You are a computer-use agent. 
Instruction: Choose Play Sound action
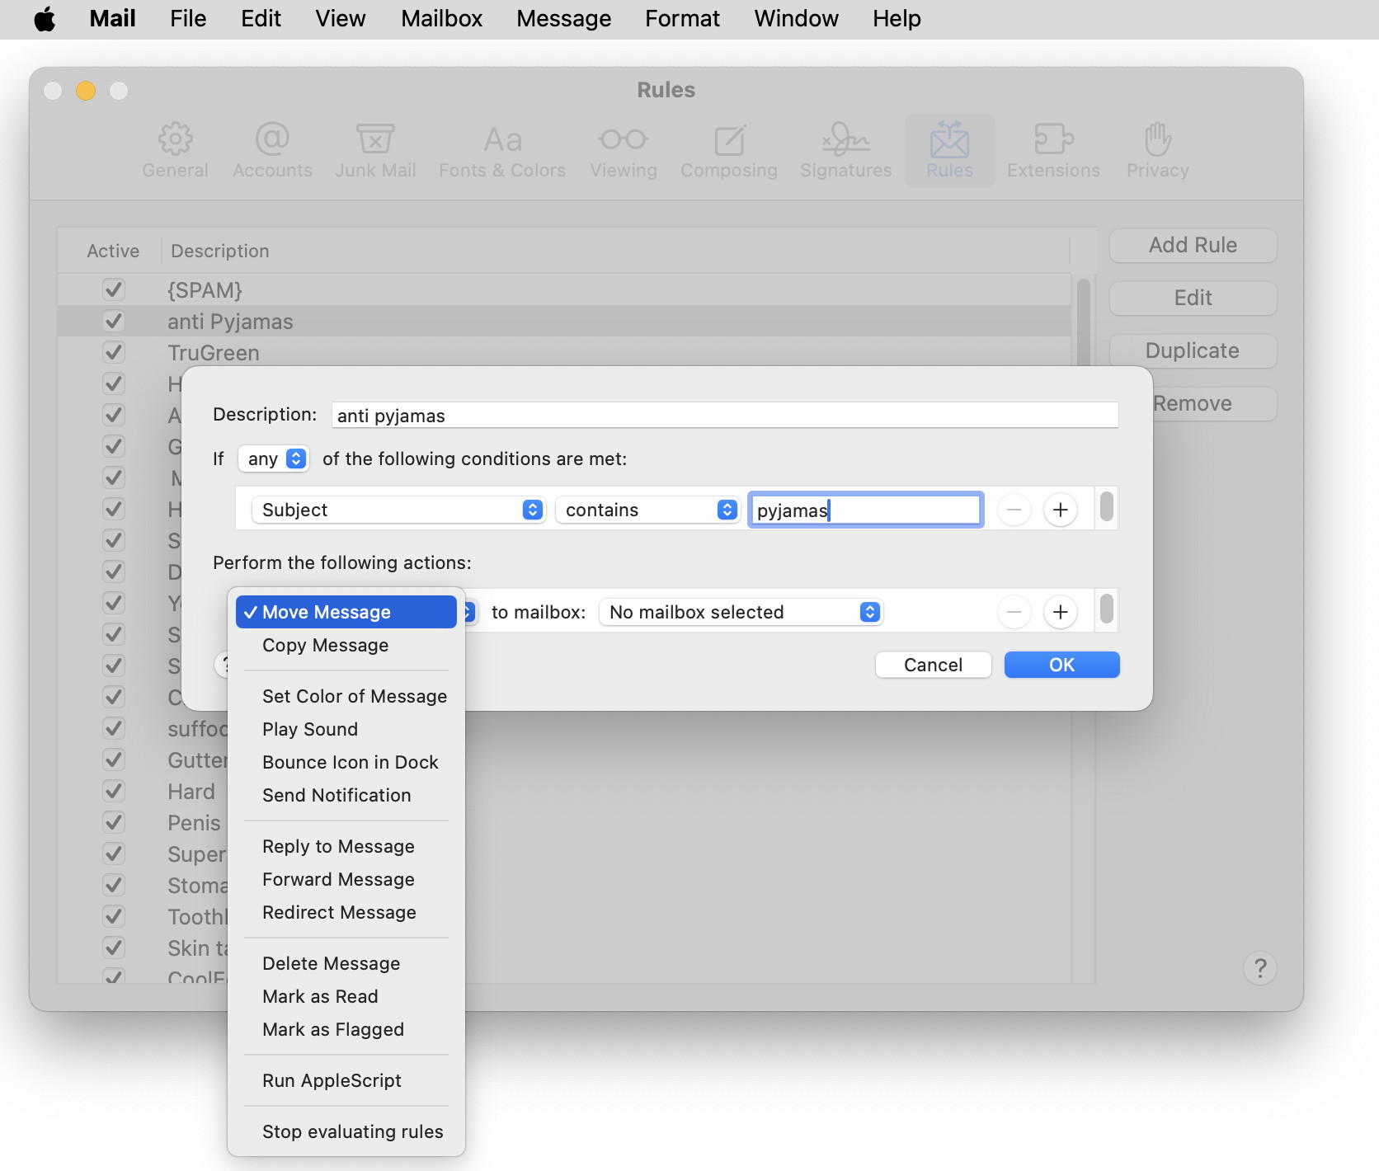click(x=346, y=729)
